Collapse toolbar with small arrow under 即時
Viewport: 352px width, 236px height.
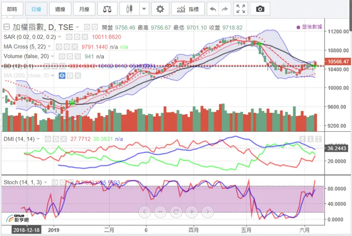coord(7,17)
